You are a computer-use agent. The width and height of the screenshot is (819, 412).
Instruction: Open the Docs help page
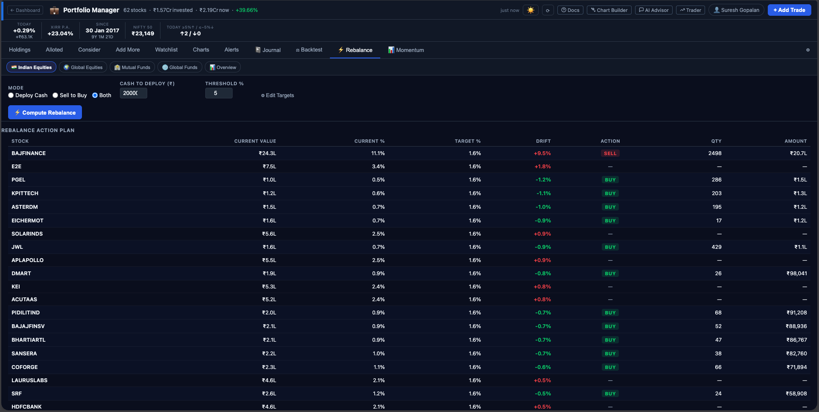click(570, 9)
